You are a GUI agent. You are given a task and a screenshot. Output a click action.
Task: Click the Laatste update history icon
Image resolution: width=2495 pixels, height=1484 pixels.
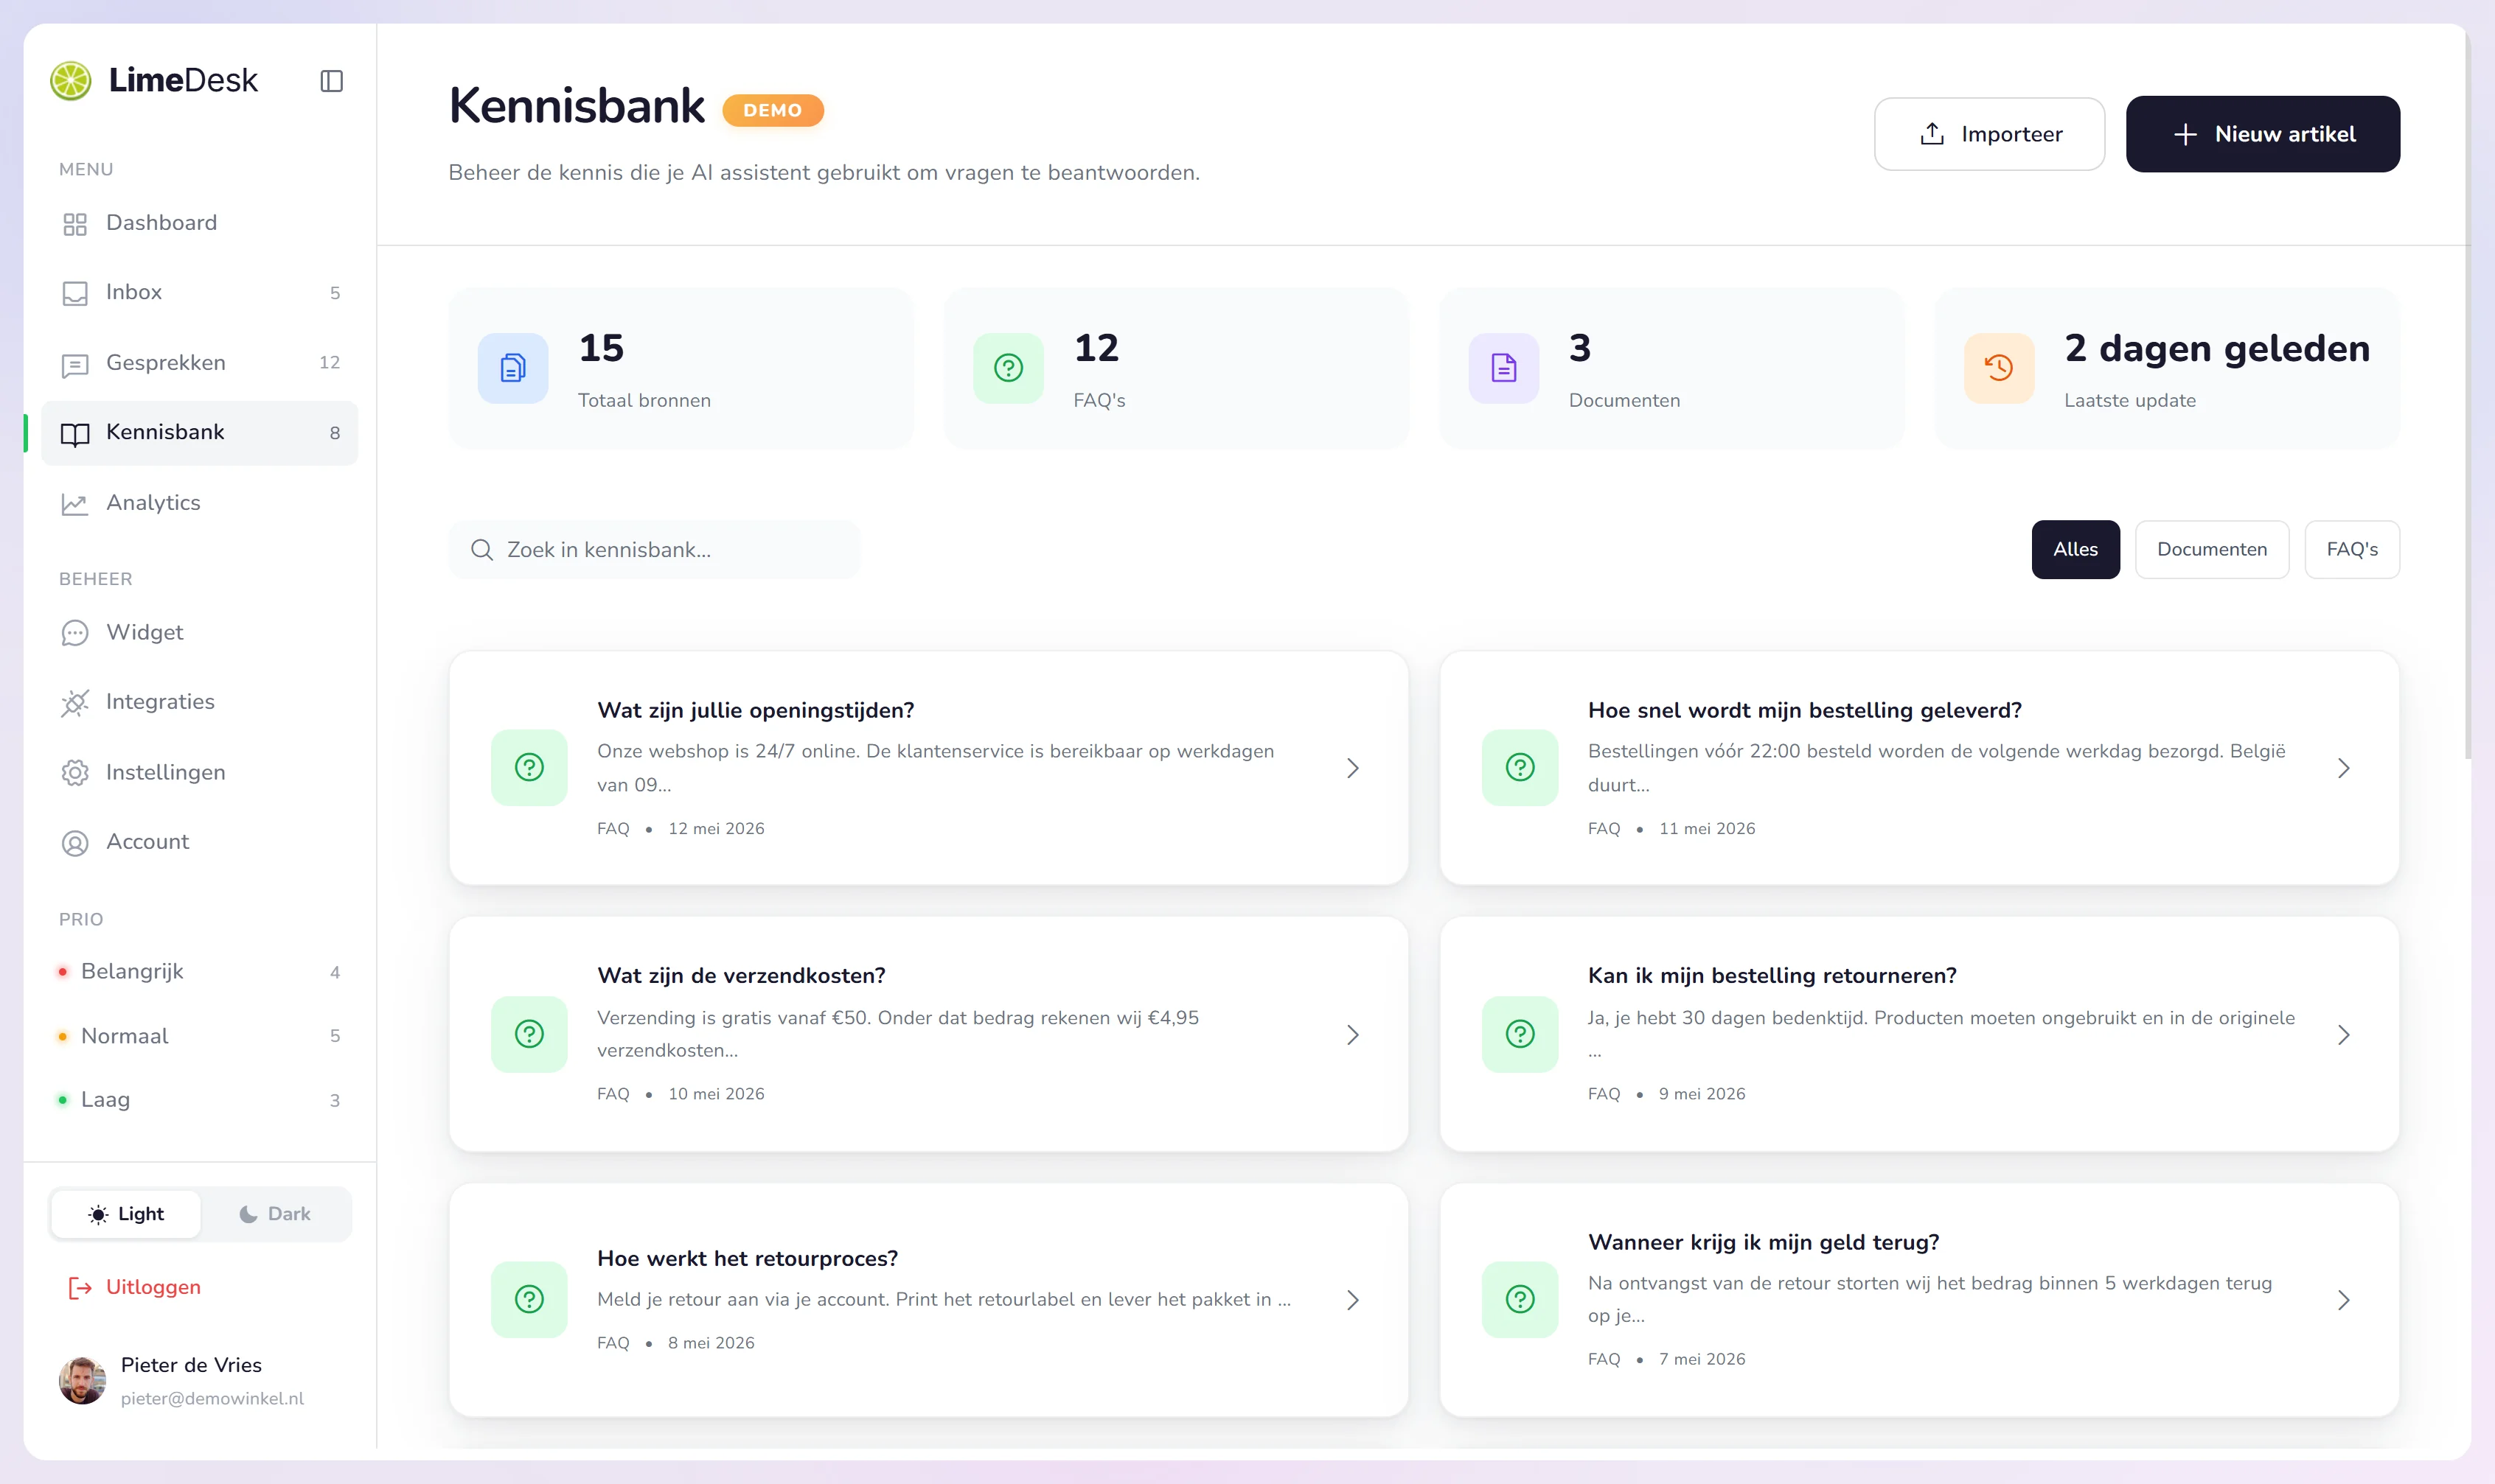click(x=1999, y=368)
